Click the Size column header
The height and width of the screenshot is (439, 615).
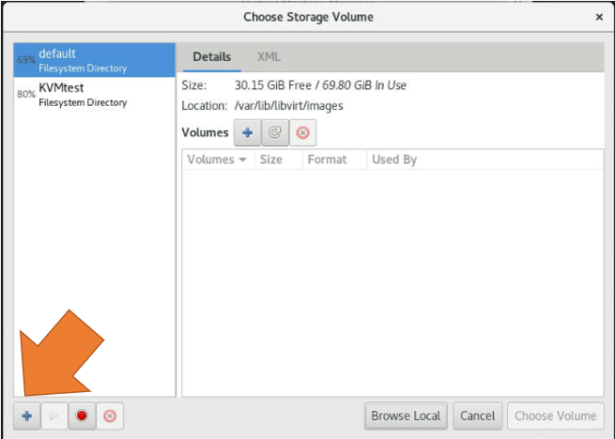(x=271, y=159)
